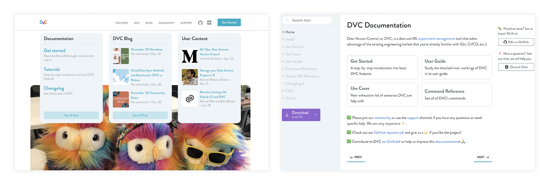Follow the community link in join text
This screenshot has height=185, width=550.
pyautogui.click(x=383, y=118)
